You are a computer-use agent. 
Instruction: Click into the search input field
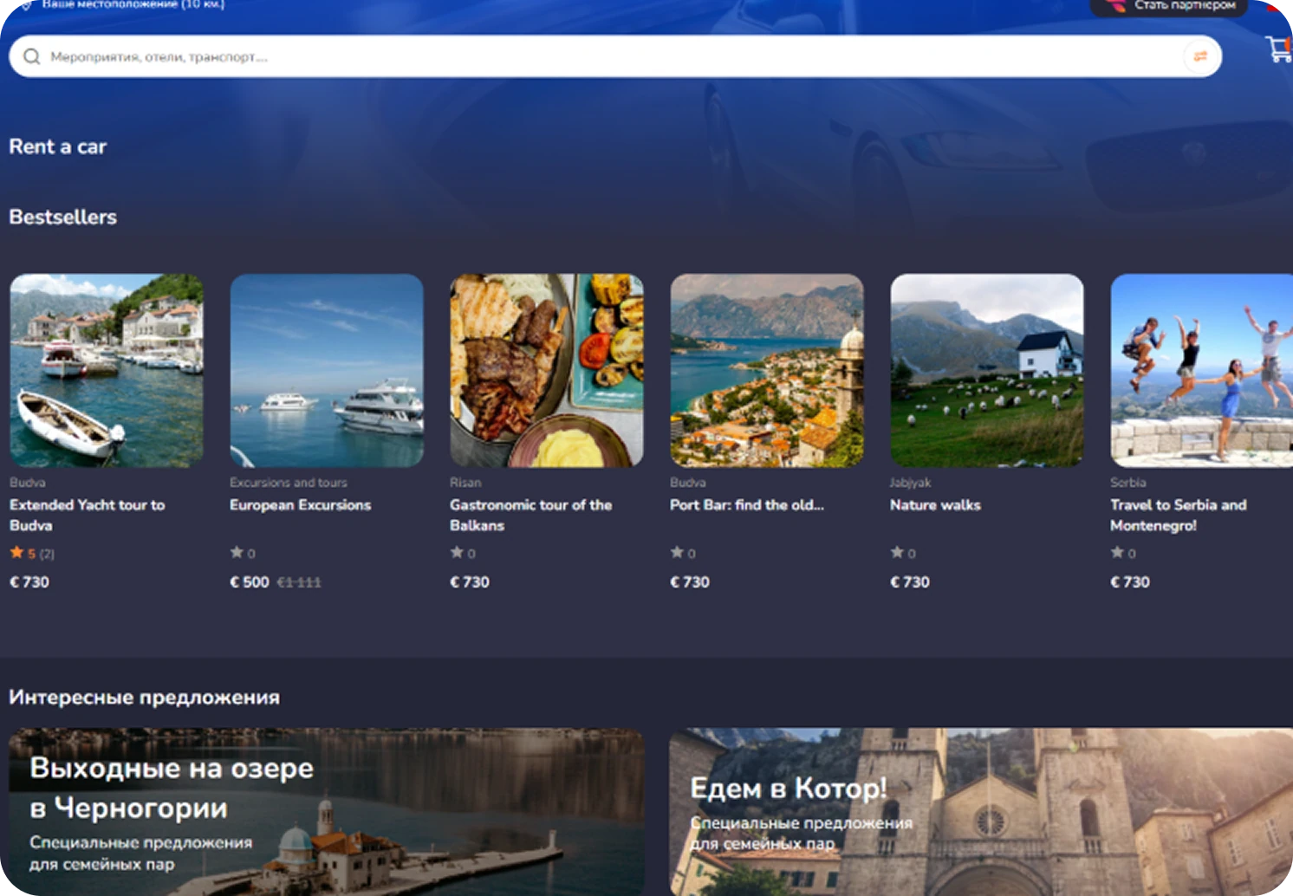coord(607,57)
